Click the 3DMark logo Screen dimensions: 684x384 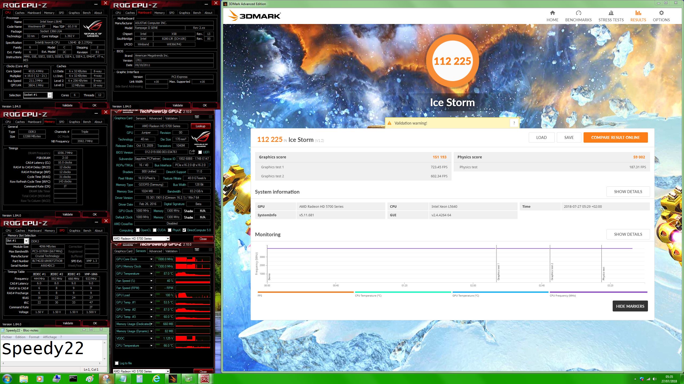[254, 16]
